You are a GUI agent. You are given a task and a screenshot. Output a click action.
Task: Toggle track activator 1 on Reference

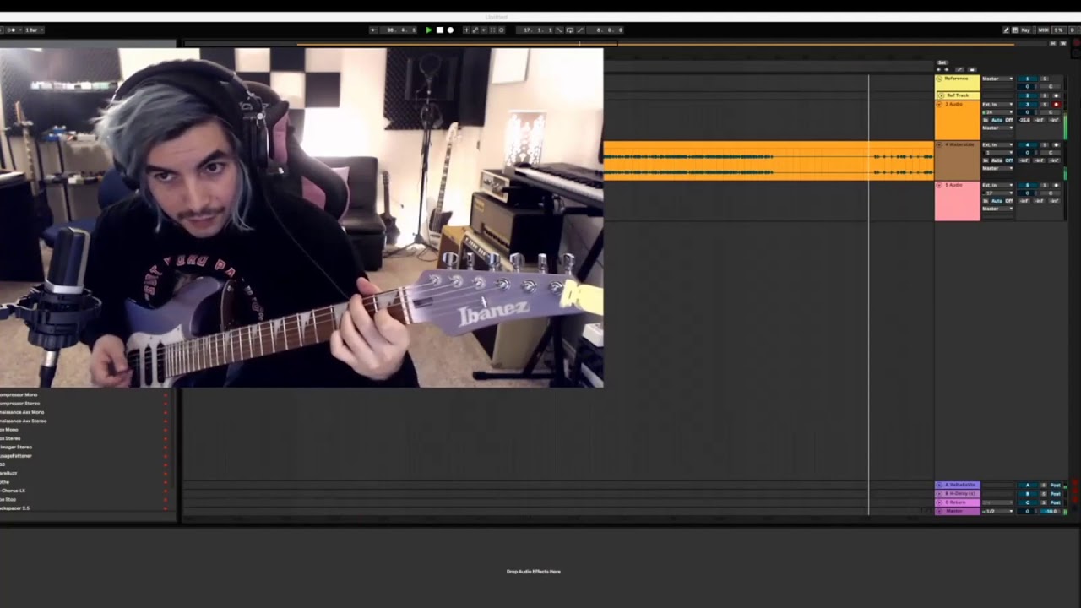click(x=1028, y=79)
